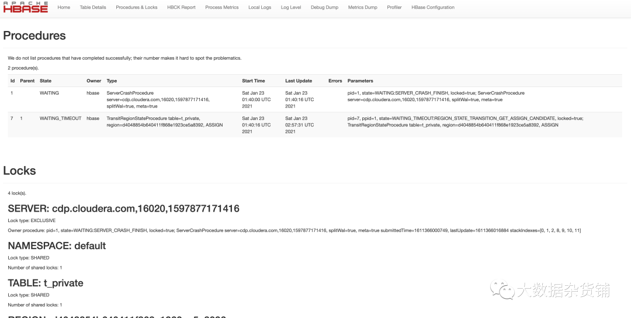Open Debug Dump link

pyautogui.click(x=324, y=7)
